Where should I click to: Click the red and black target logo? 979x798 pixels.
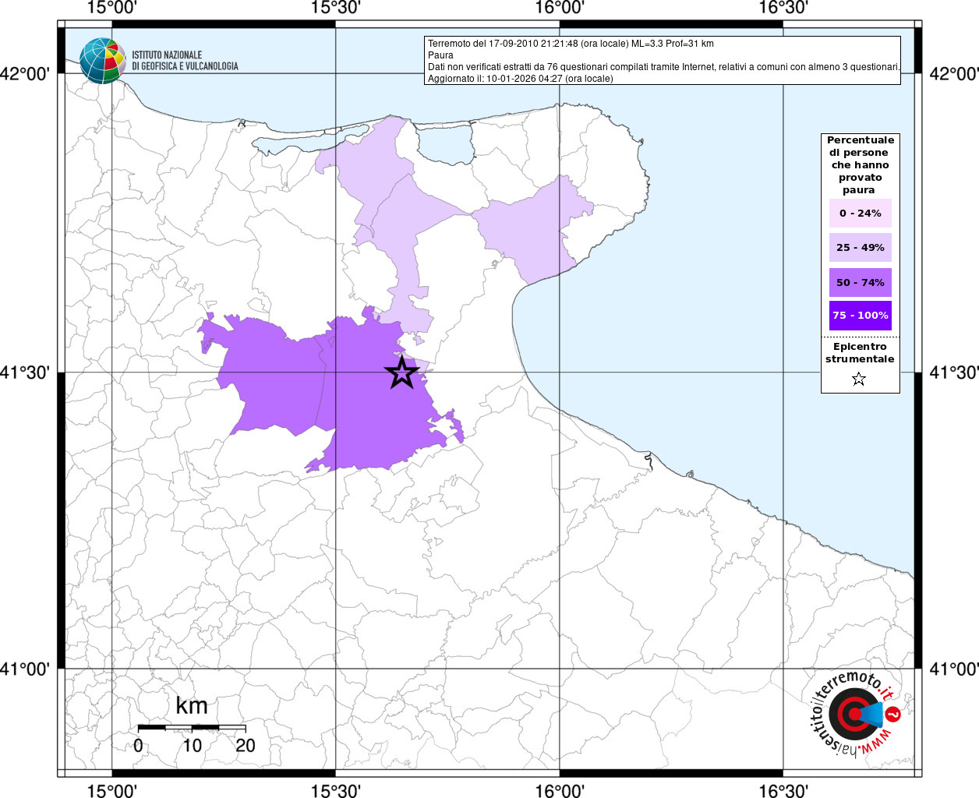(849, 714)
